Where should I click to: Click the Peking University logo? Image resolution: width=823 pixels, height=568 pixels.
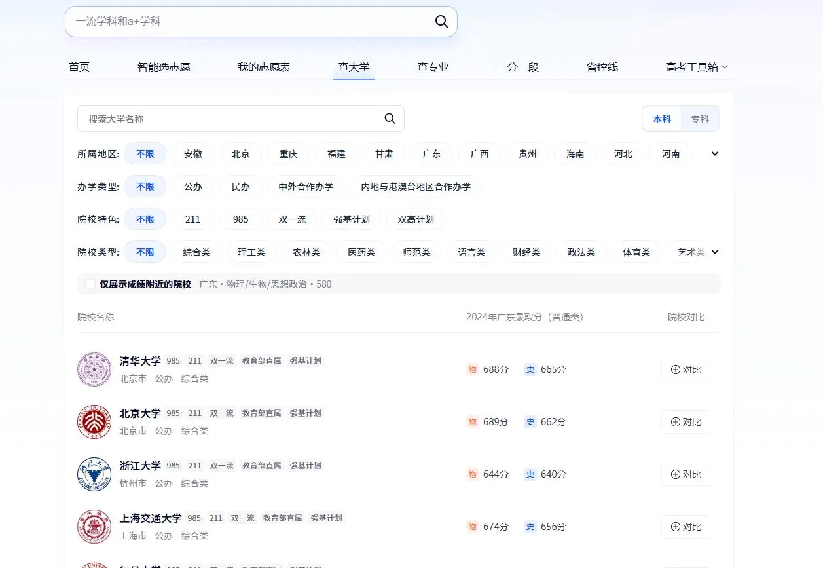[x=94, y=422]
